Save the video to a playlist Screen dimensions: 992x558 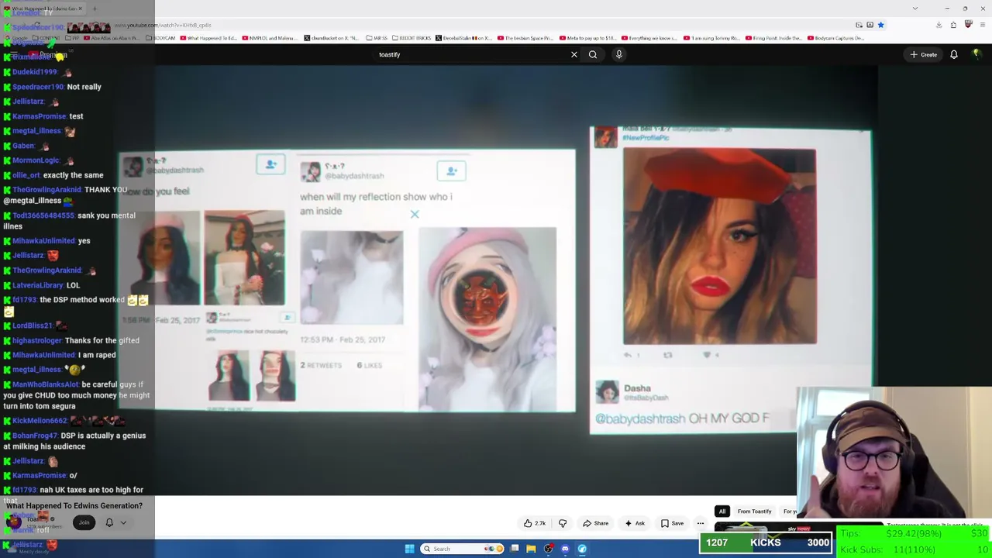pyautogui.click(x=673, y=523)
